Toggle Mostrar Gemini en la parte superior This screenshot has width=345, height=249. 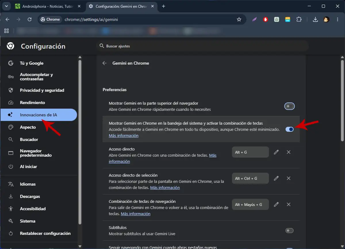(290, 107)
